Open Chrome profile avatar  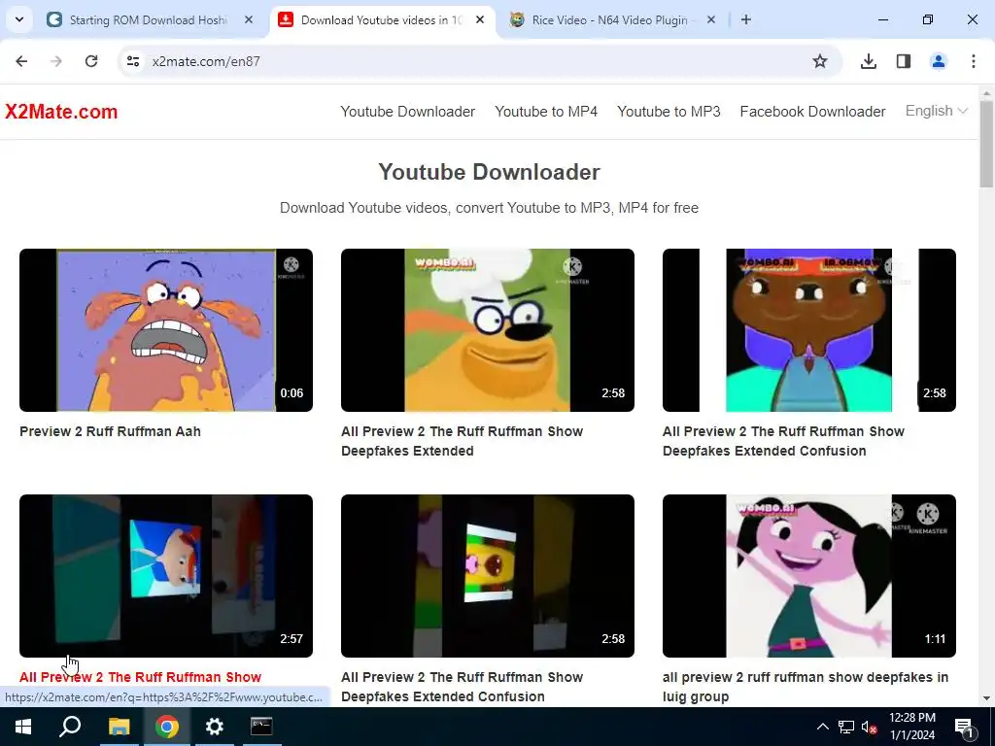click(x=939, y=61)
